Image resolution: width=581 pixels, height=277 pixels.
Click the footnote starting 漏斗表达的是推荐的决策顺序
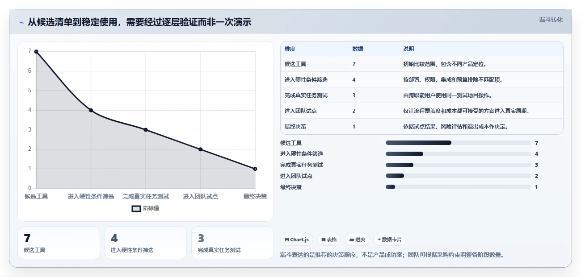tap(392, 255)
